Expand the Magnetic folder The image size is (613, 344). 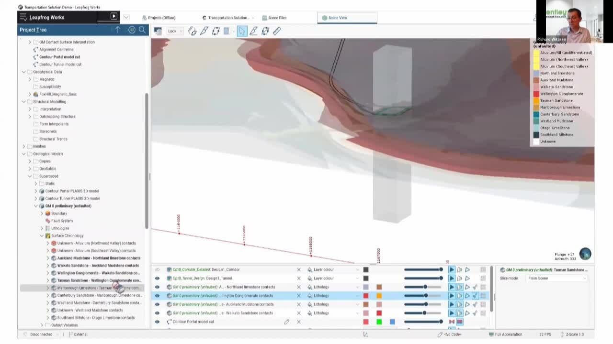(29, 79)
